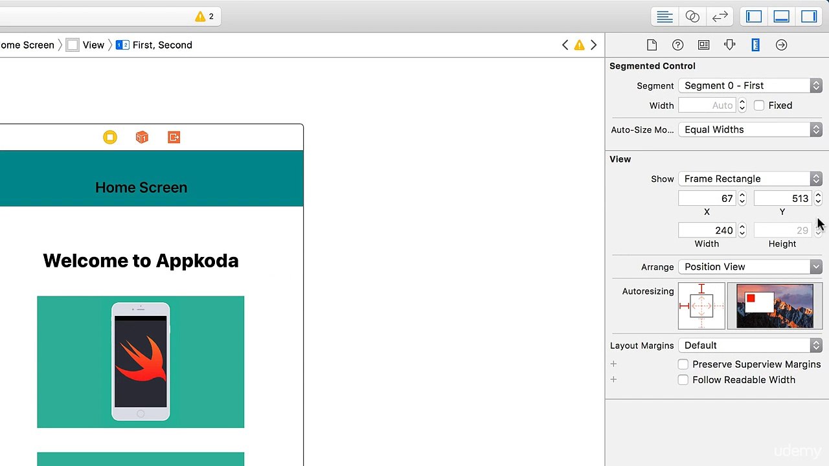829x466 pixels.
Task: Select the 'Welcome to Appkoda' label
Action: click(x=141, y=261)
